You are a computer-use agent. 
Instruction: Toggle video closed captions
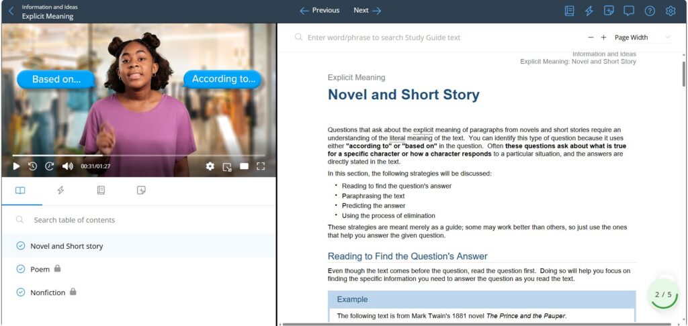tap(244, 166)
